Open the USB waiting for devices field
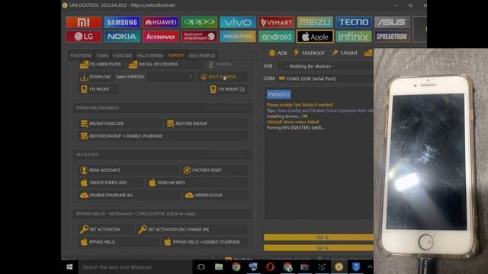This screenshot has width=488, height=274. (x=326, y=66)
